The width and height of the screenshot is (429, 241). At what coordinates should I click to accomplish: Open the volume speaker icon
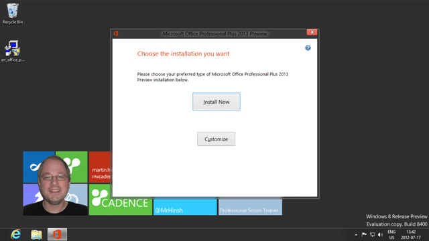(x=380, y=234)
